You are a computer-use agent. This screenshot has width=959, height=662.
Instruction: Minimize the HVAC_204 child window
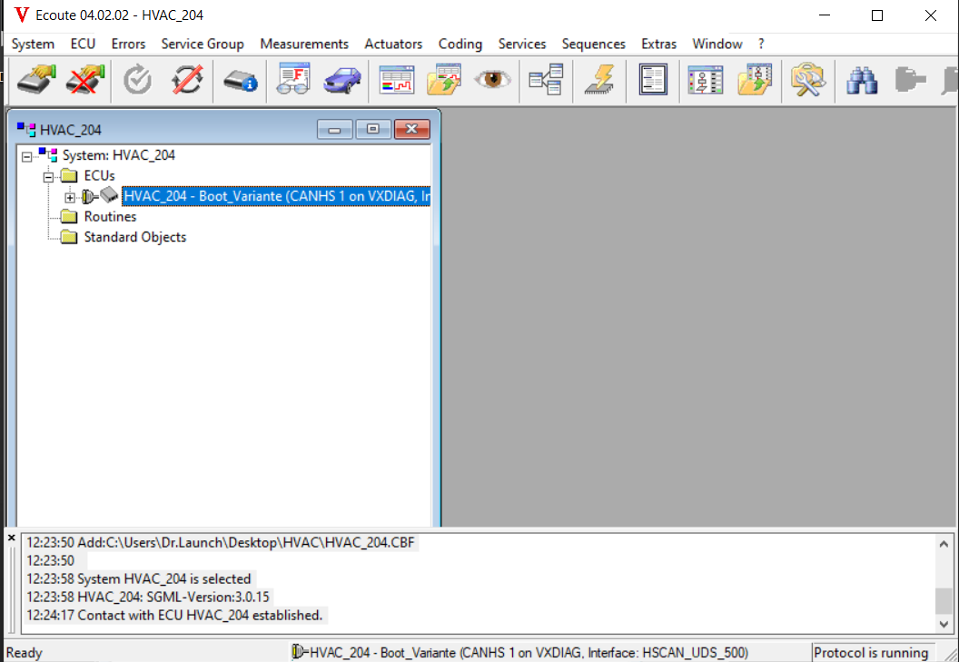pos(334,129)
